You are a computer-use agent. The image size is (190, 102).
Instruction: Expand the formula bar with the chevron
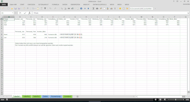click(x=188, y=13)
